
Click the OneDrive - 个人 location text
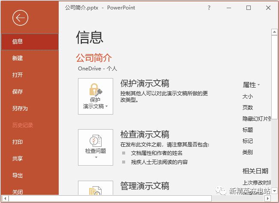pyautogui.click(x=98, y=69)
